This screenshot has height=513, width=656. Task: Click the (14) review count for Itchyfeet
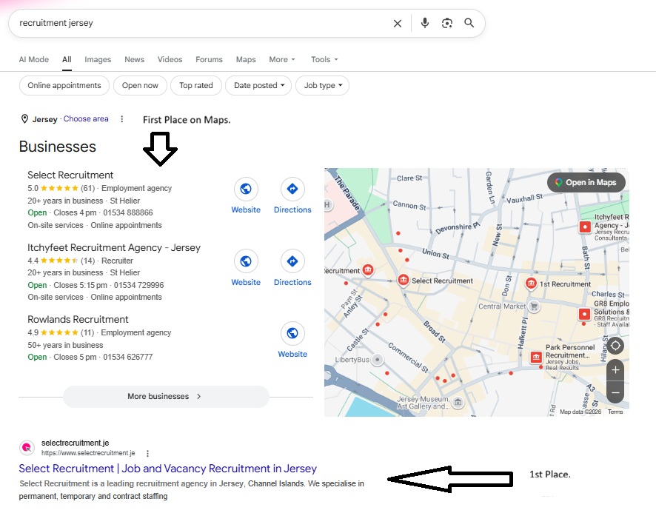(88, 261)
